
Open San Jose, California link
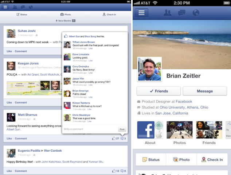(x=172, y=113)
